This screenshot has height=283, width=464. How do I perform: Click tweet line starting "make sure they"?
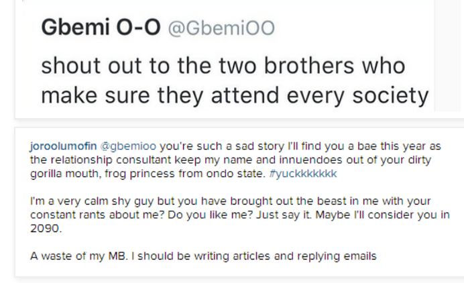click(235, 96)
